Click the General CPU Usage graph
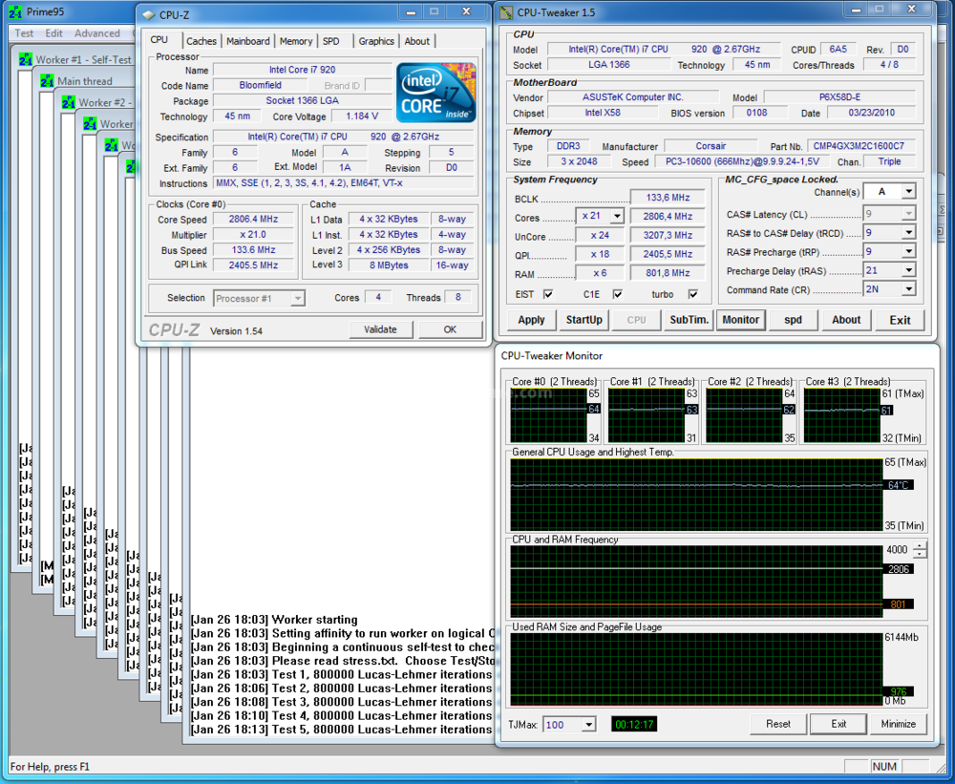The image size is (955, 784). point(696,496)
